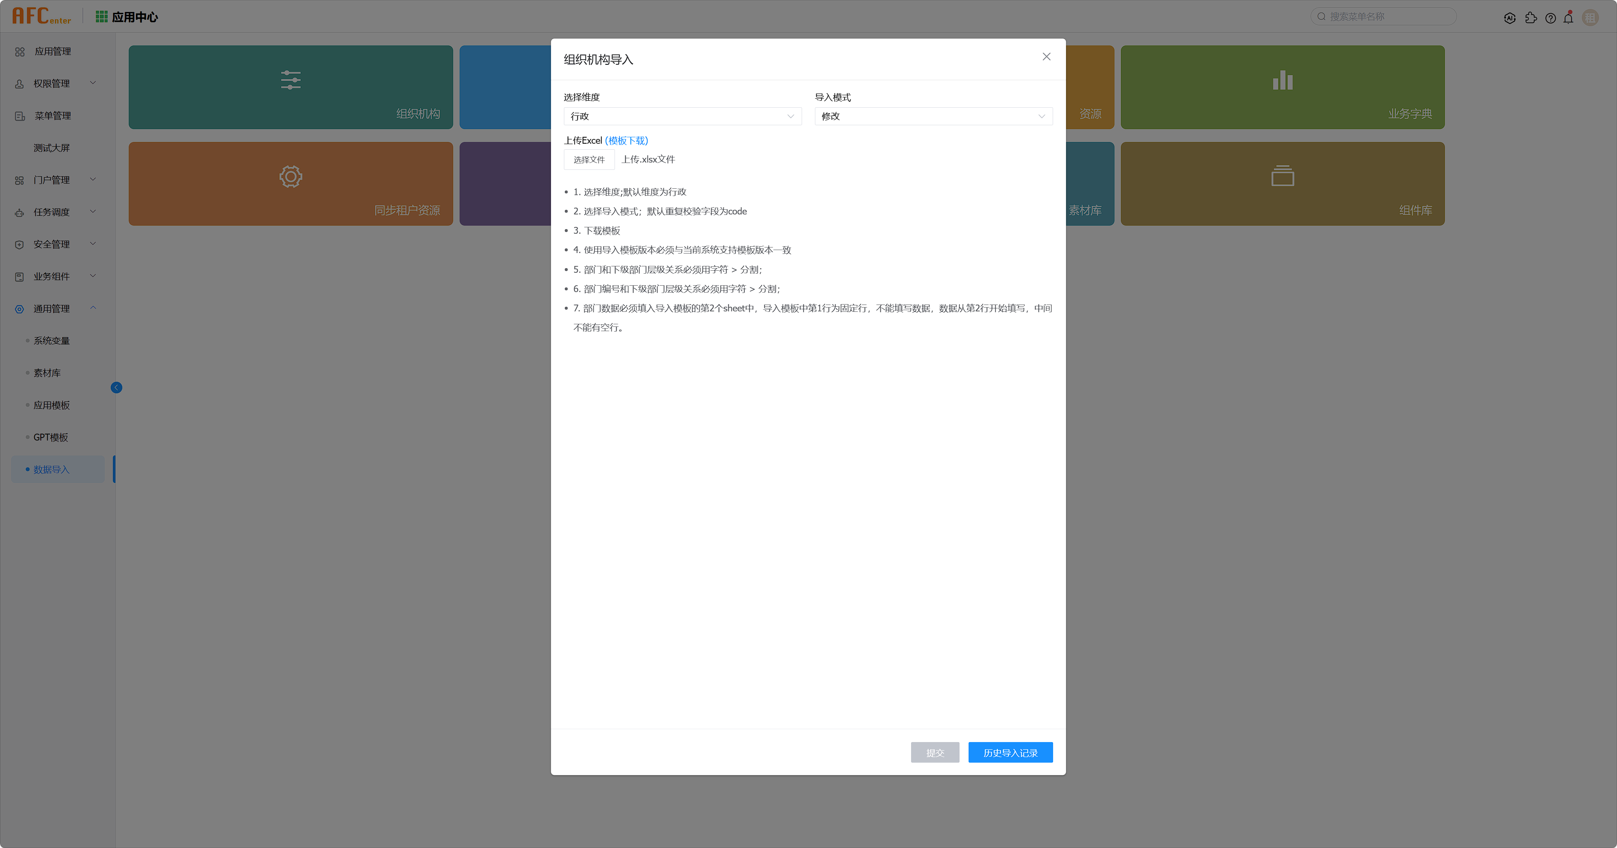
Task: Select 系统变量 in the sidebar
Action: [x=51, y=341]
